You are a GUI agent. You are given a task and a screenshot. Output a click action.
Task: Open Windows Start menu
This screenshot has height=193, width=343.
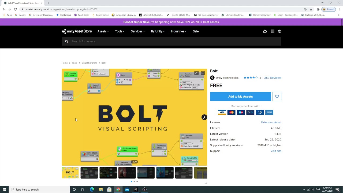[4, 190]
